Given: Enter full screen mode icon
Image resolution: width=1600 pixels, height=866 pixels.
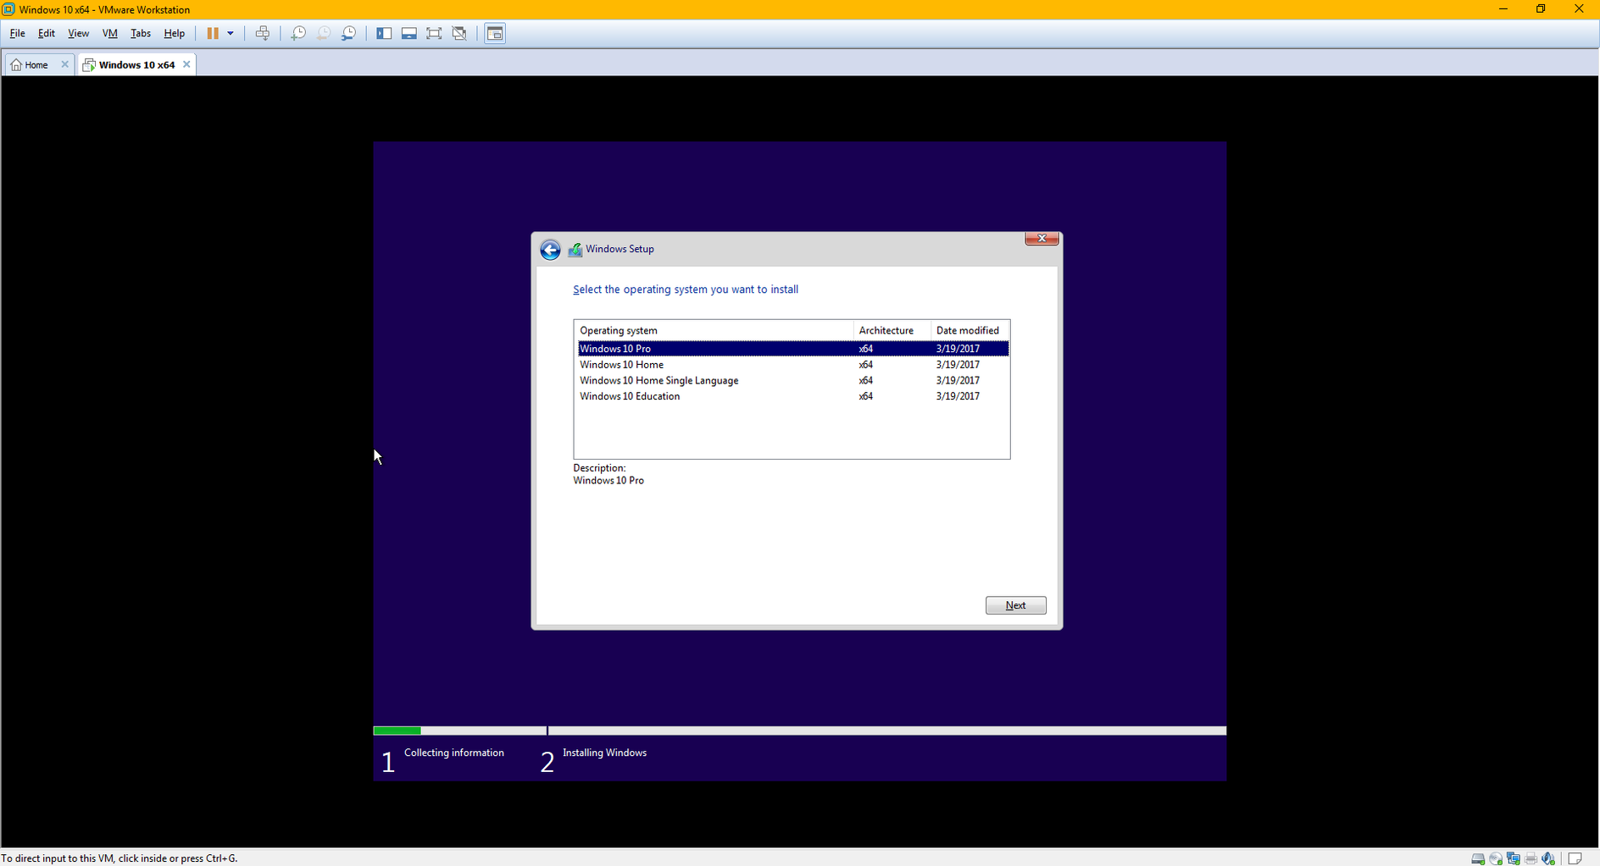Looking at the screenshot, I should point(435,34).
